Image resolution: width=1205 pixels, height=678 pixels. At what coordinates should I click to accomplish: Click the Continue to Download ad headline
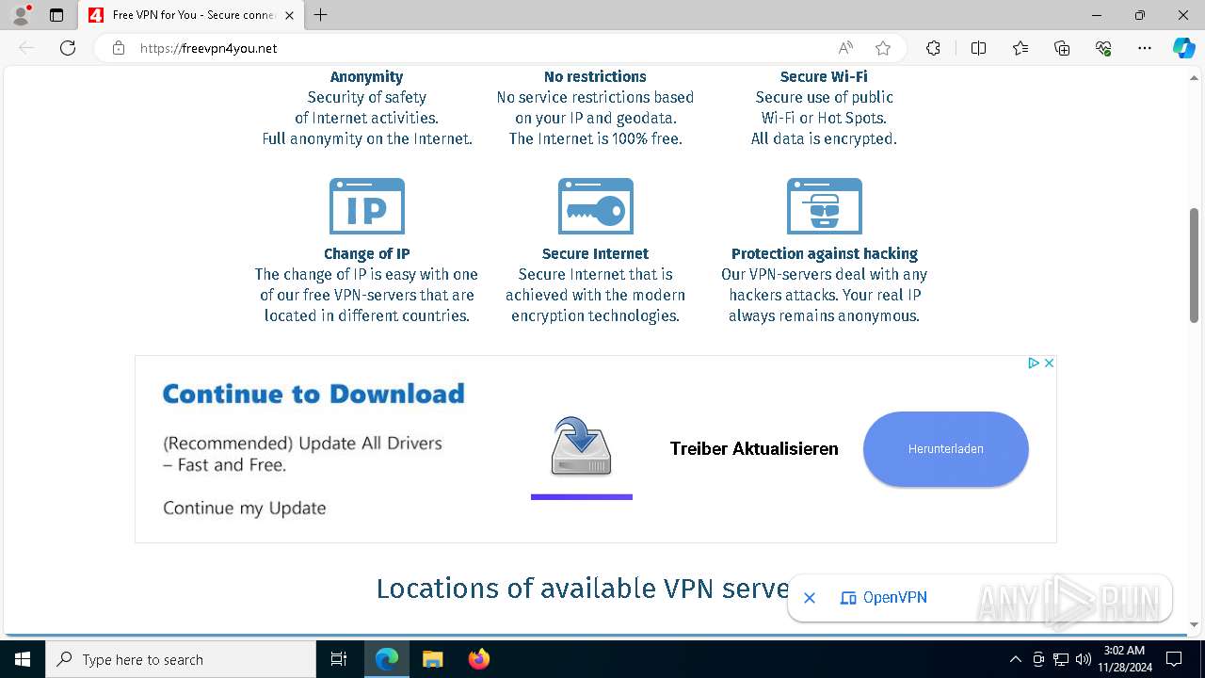point(313,394)
